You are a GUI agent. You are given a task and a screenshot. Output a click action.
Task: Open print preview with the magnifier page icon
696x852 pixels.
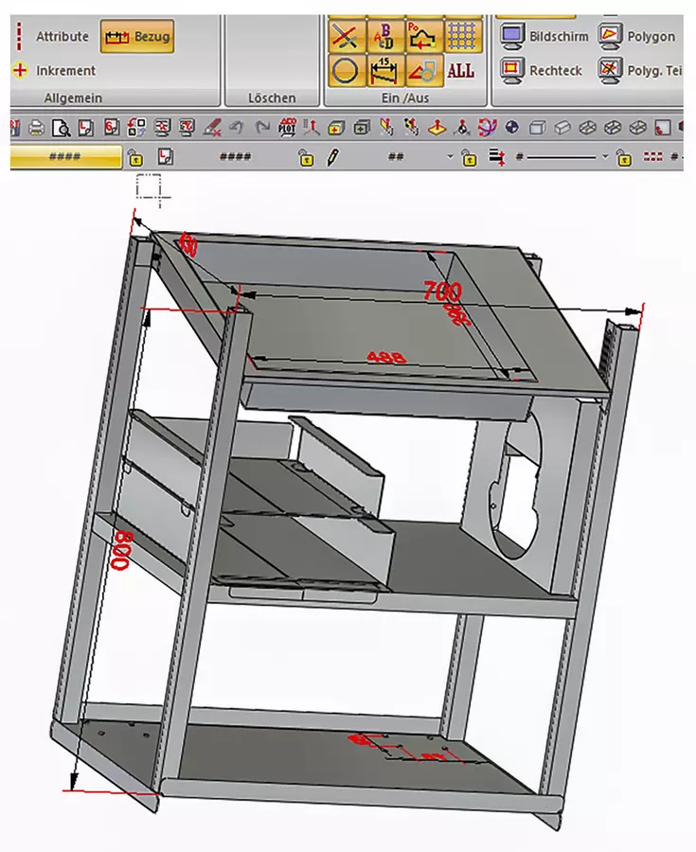(x=61, y=127)
